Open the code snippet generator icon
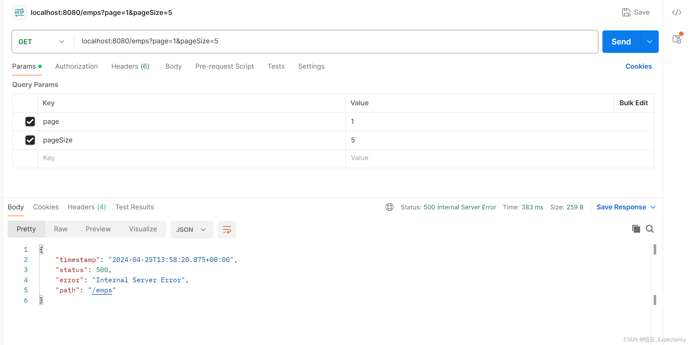This screenshot has width=690, height=345. pyautogui.click(x=677, y=12)
